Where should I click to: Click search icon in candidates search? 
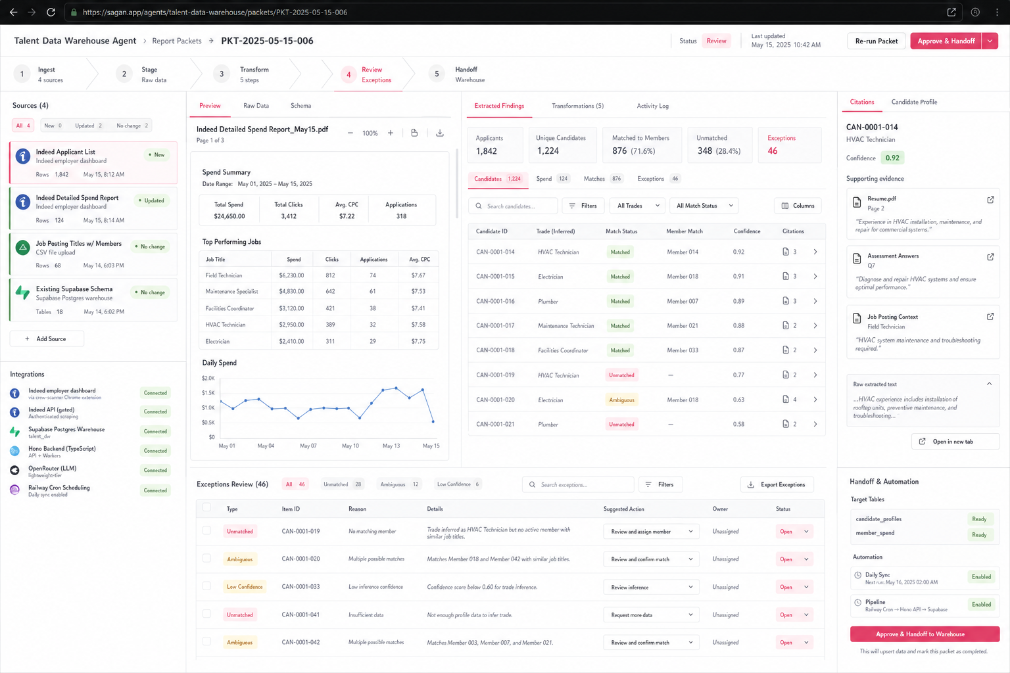click(x=478, y=206)
